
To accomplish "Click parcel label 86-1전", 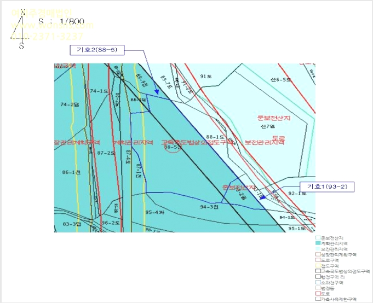I will point(71,172).
